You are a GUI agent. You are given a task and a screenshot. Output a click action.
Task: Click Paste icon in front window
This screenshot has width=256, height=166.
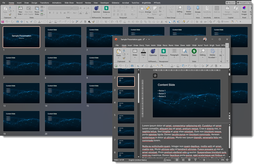click(119, 52)
